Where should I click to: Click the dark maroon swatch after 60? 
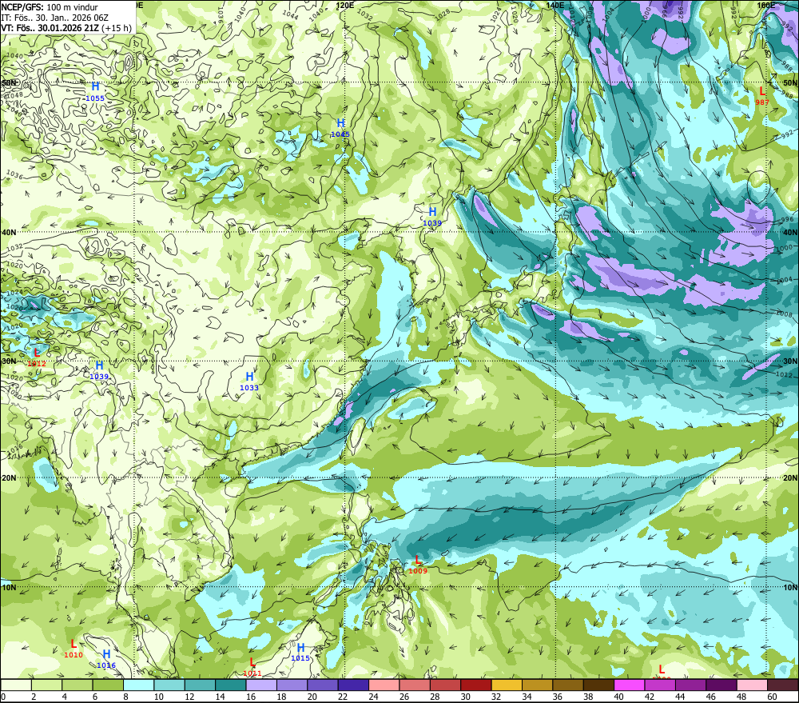783,685
